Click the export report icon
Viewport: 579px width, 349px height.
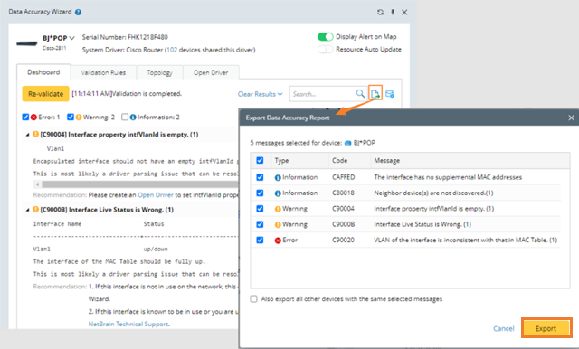click(375, 94)
